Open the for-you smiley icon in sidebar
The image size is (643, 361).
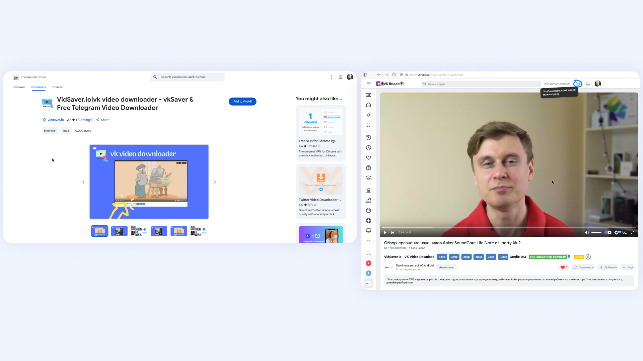pos(368,125)
